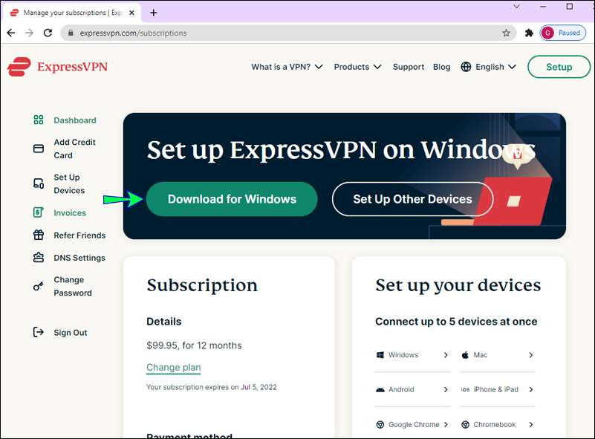Click the Paused profile avatar

coord(547,33)
